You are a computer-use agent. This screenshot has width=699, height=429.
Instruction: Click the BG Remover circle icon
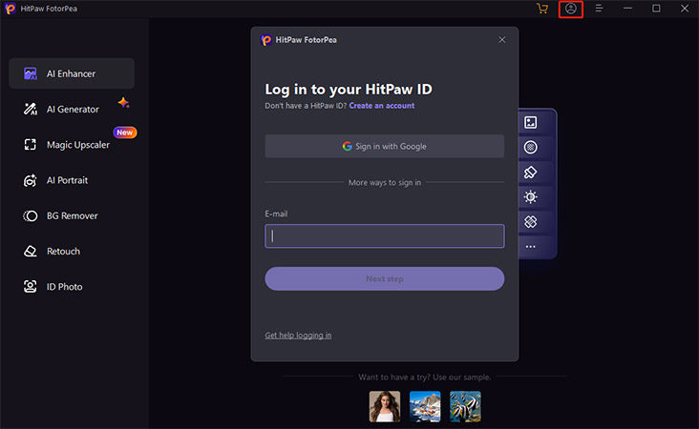pos(31,215)
